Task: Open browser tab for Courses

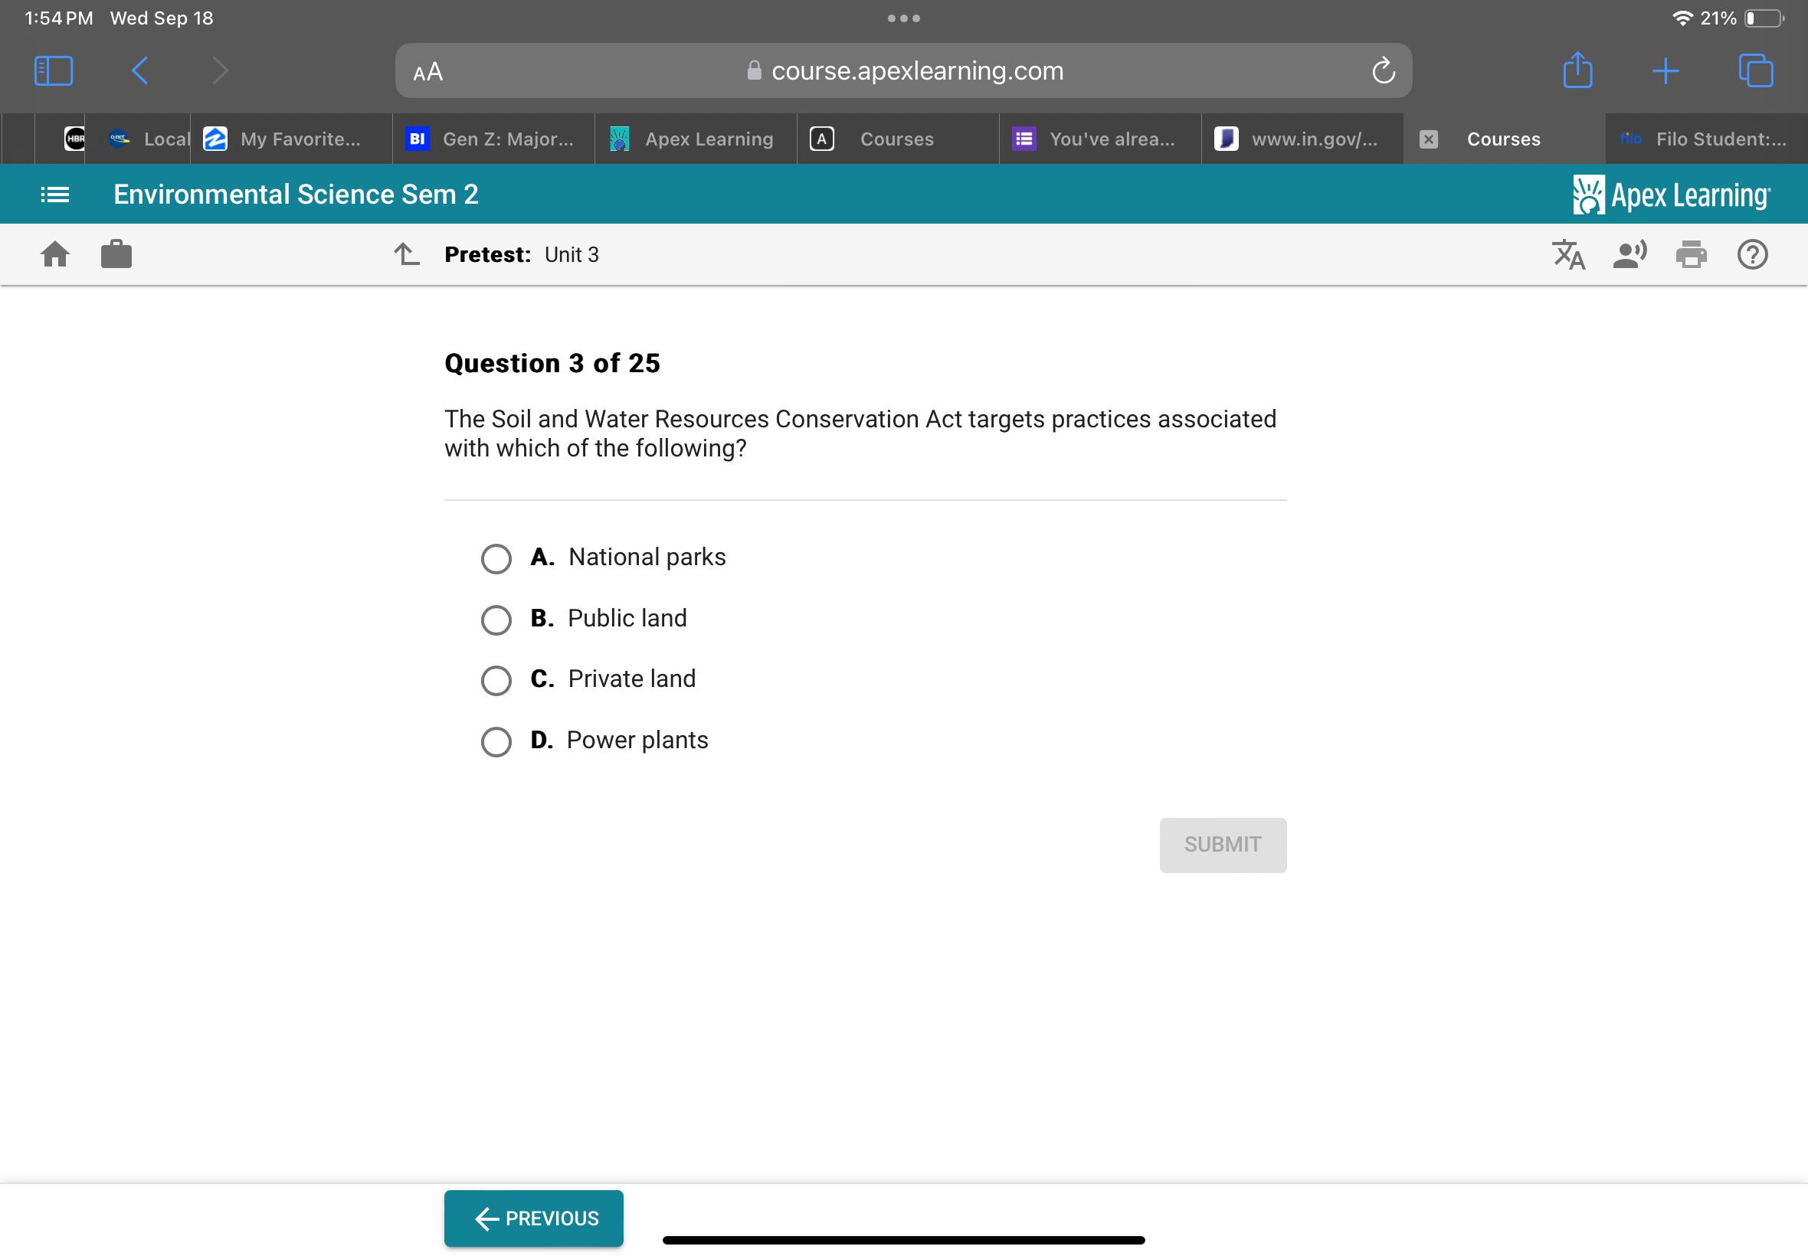Action: 894,139
